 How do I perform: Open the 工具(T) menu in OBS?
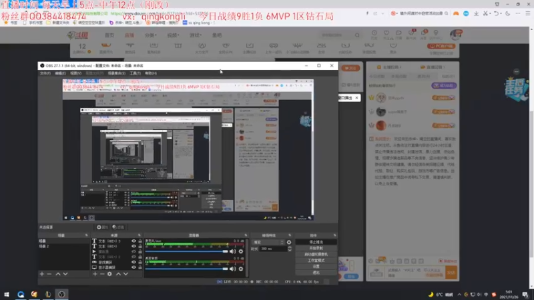click(136, 73)
